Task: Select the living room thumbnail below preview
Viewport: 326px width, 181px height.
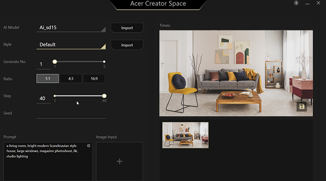Action: [186, 135]
